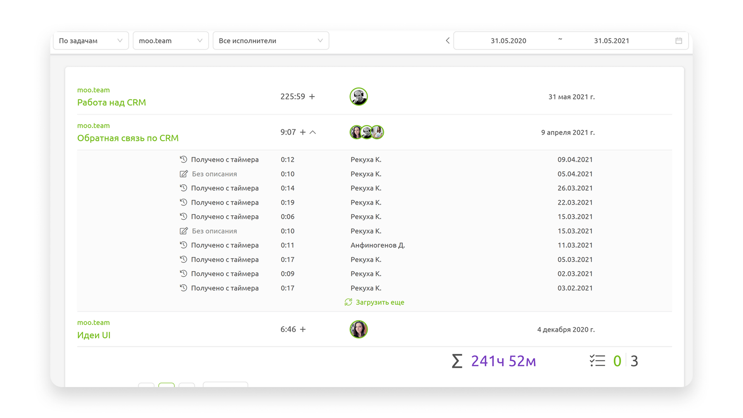Open the По задачам grouping dropdown
This screenshot has height=418, width=743.
(x=91, y=41)
